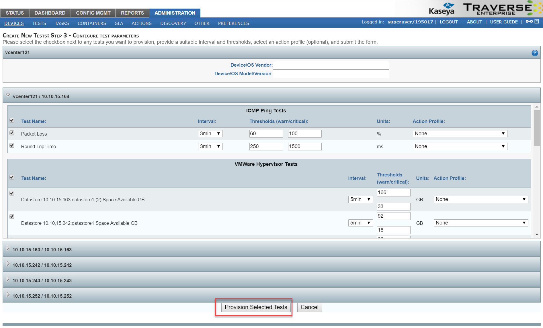Click the Traverse Enterprise logo
The width and height of the screenshot is (543, 328).
click(x=502, y=9)
